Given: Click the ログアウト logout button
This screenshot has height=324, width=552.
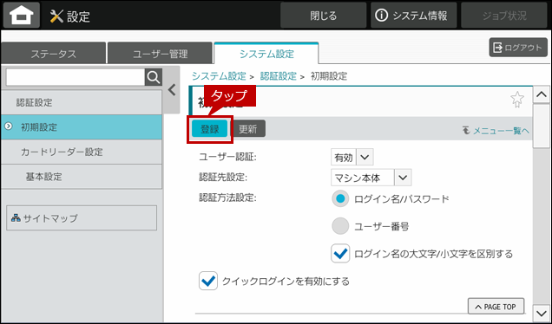Looking at the screenshot, I should (x=518, y=48).
